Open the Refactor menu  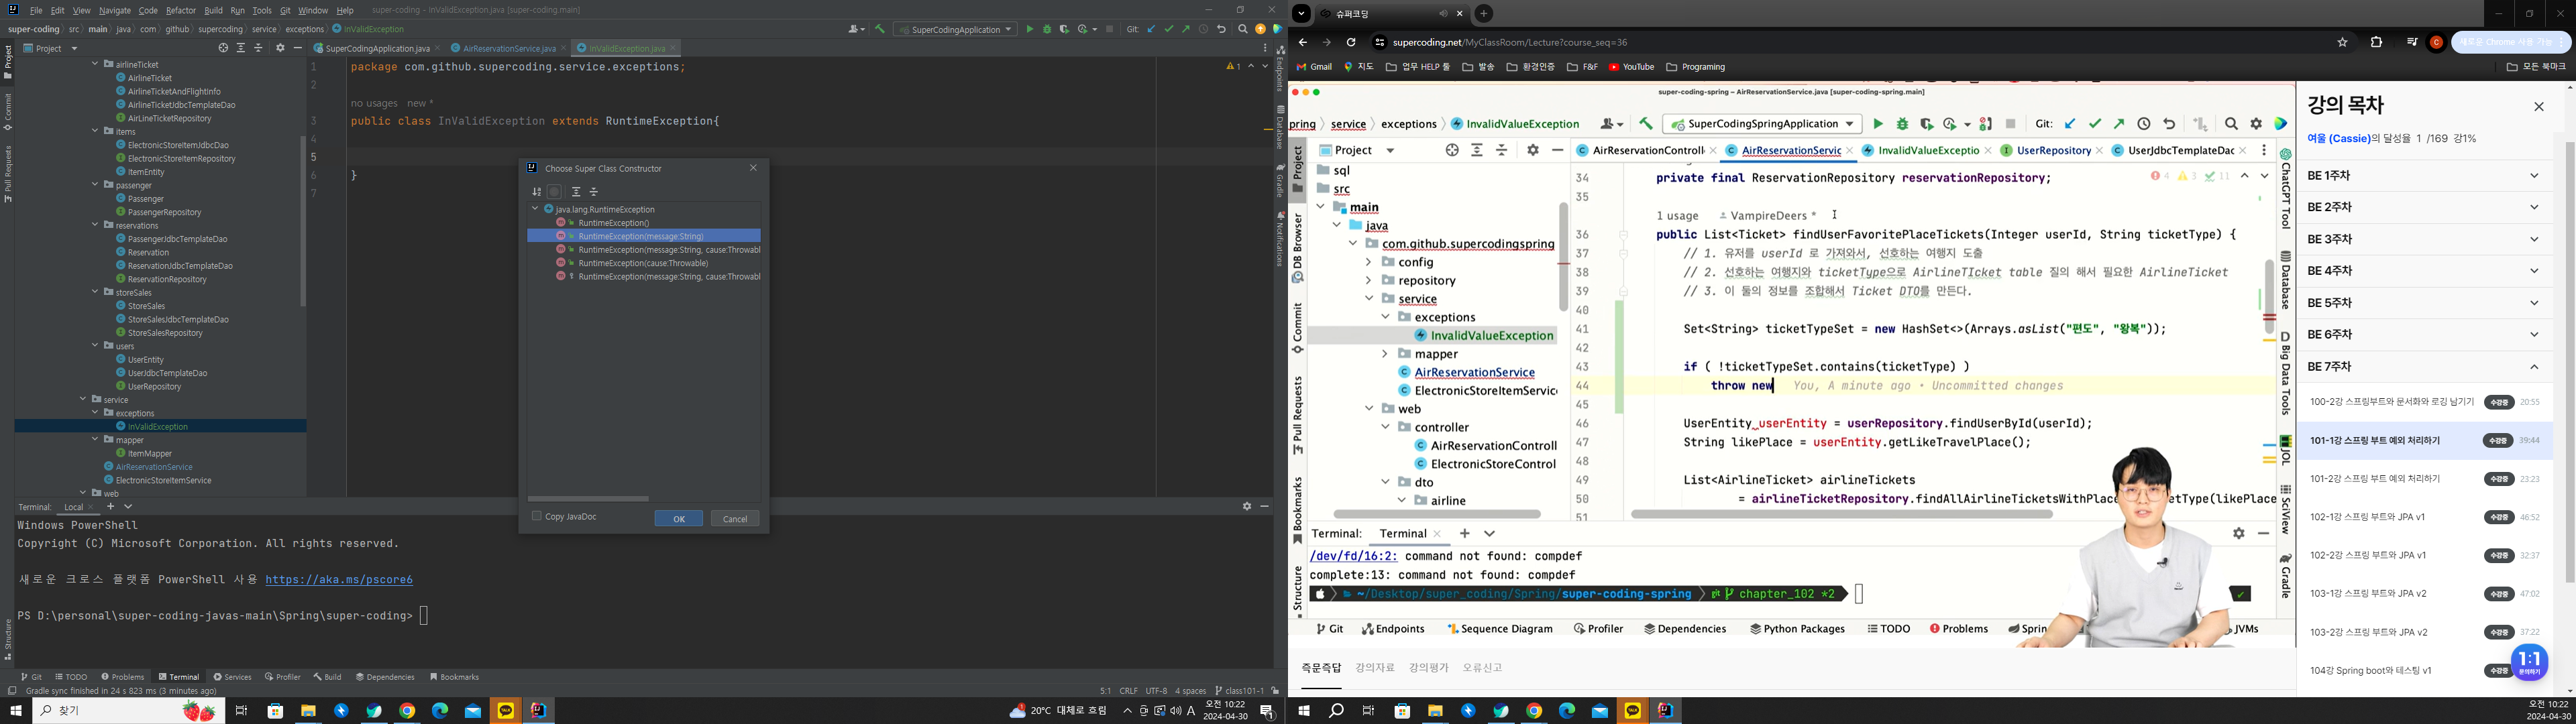click(x=181, y=10)
